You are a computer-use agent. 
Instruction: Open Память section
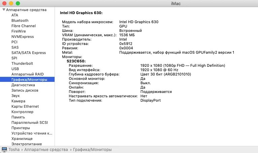point(18,117)
